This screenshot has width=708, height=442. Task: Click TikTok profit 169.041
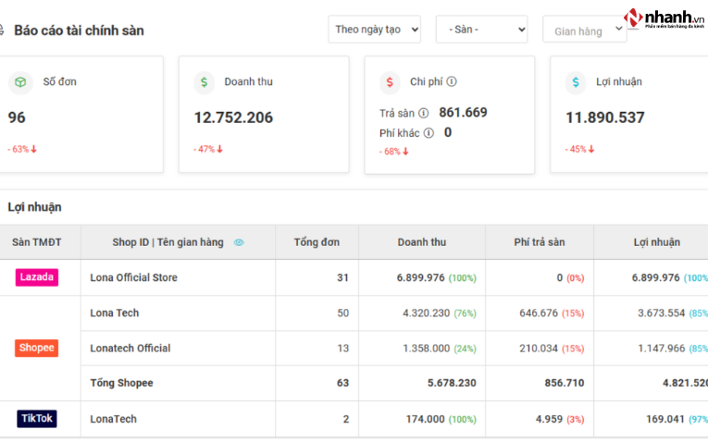click(665, 419)
